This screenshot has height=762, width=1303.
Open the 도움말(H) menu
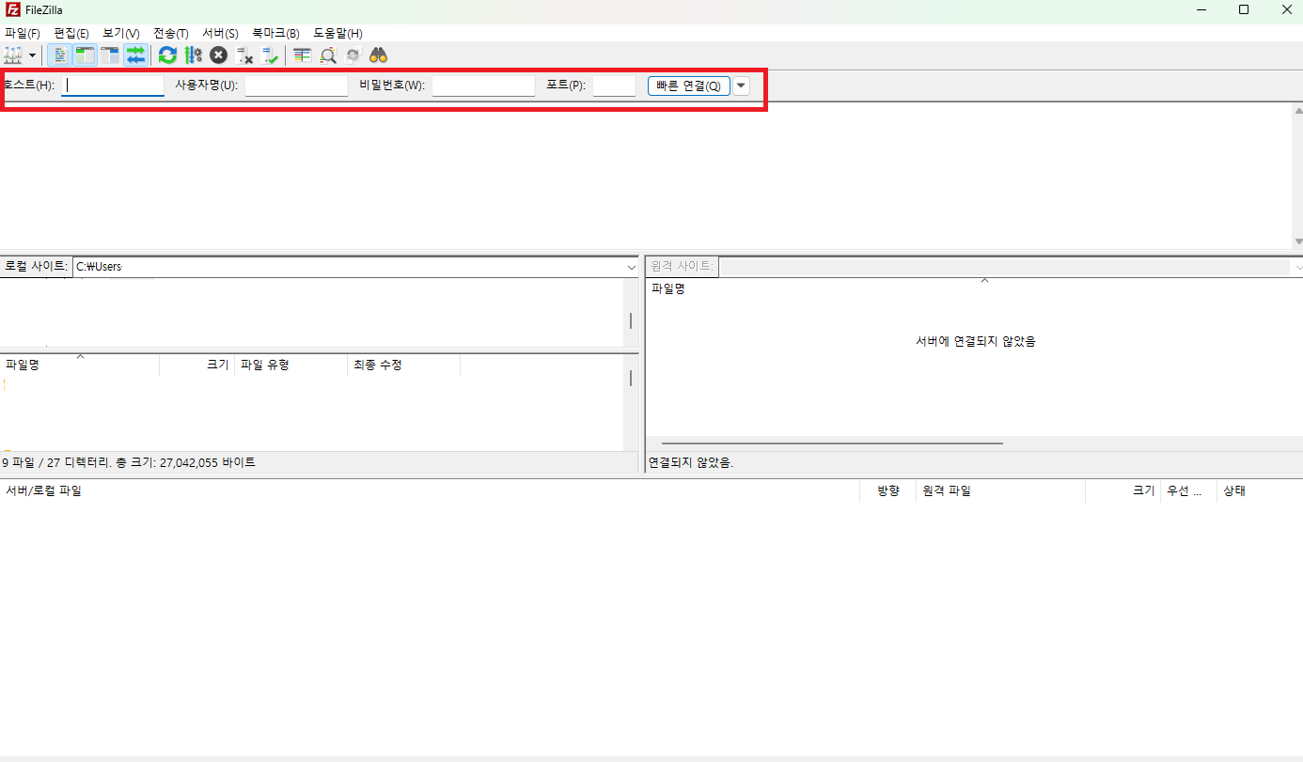click(338, 33)
